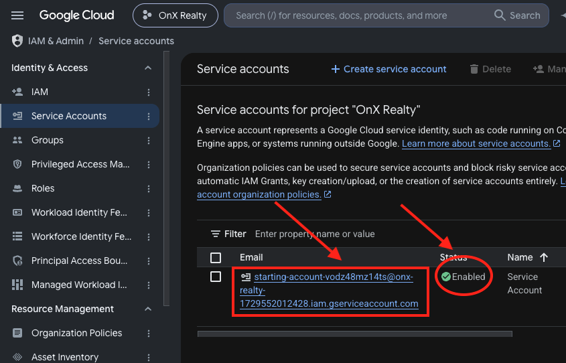Image resolution: width=566 pixels, height=363 pixels.
Task: Open IAM in the sidebar
Action: click(x=40, y=92)
